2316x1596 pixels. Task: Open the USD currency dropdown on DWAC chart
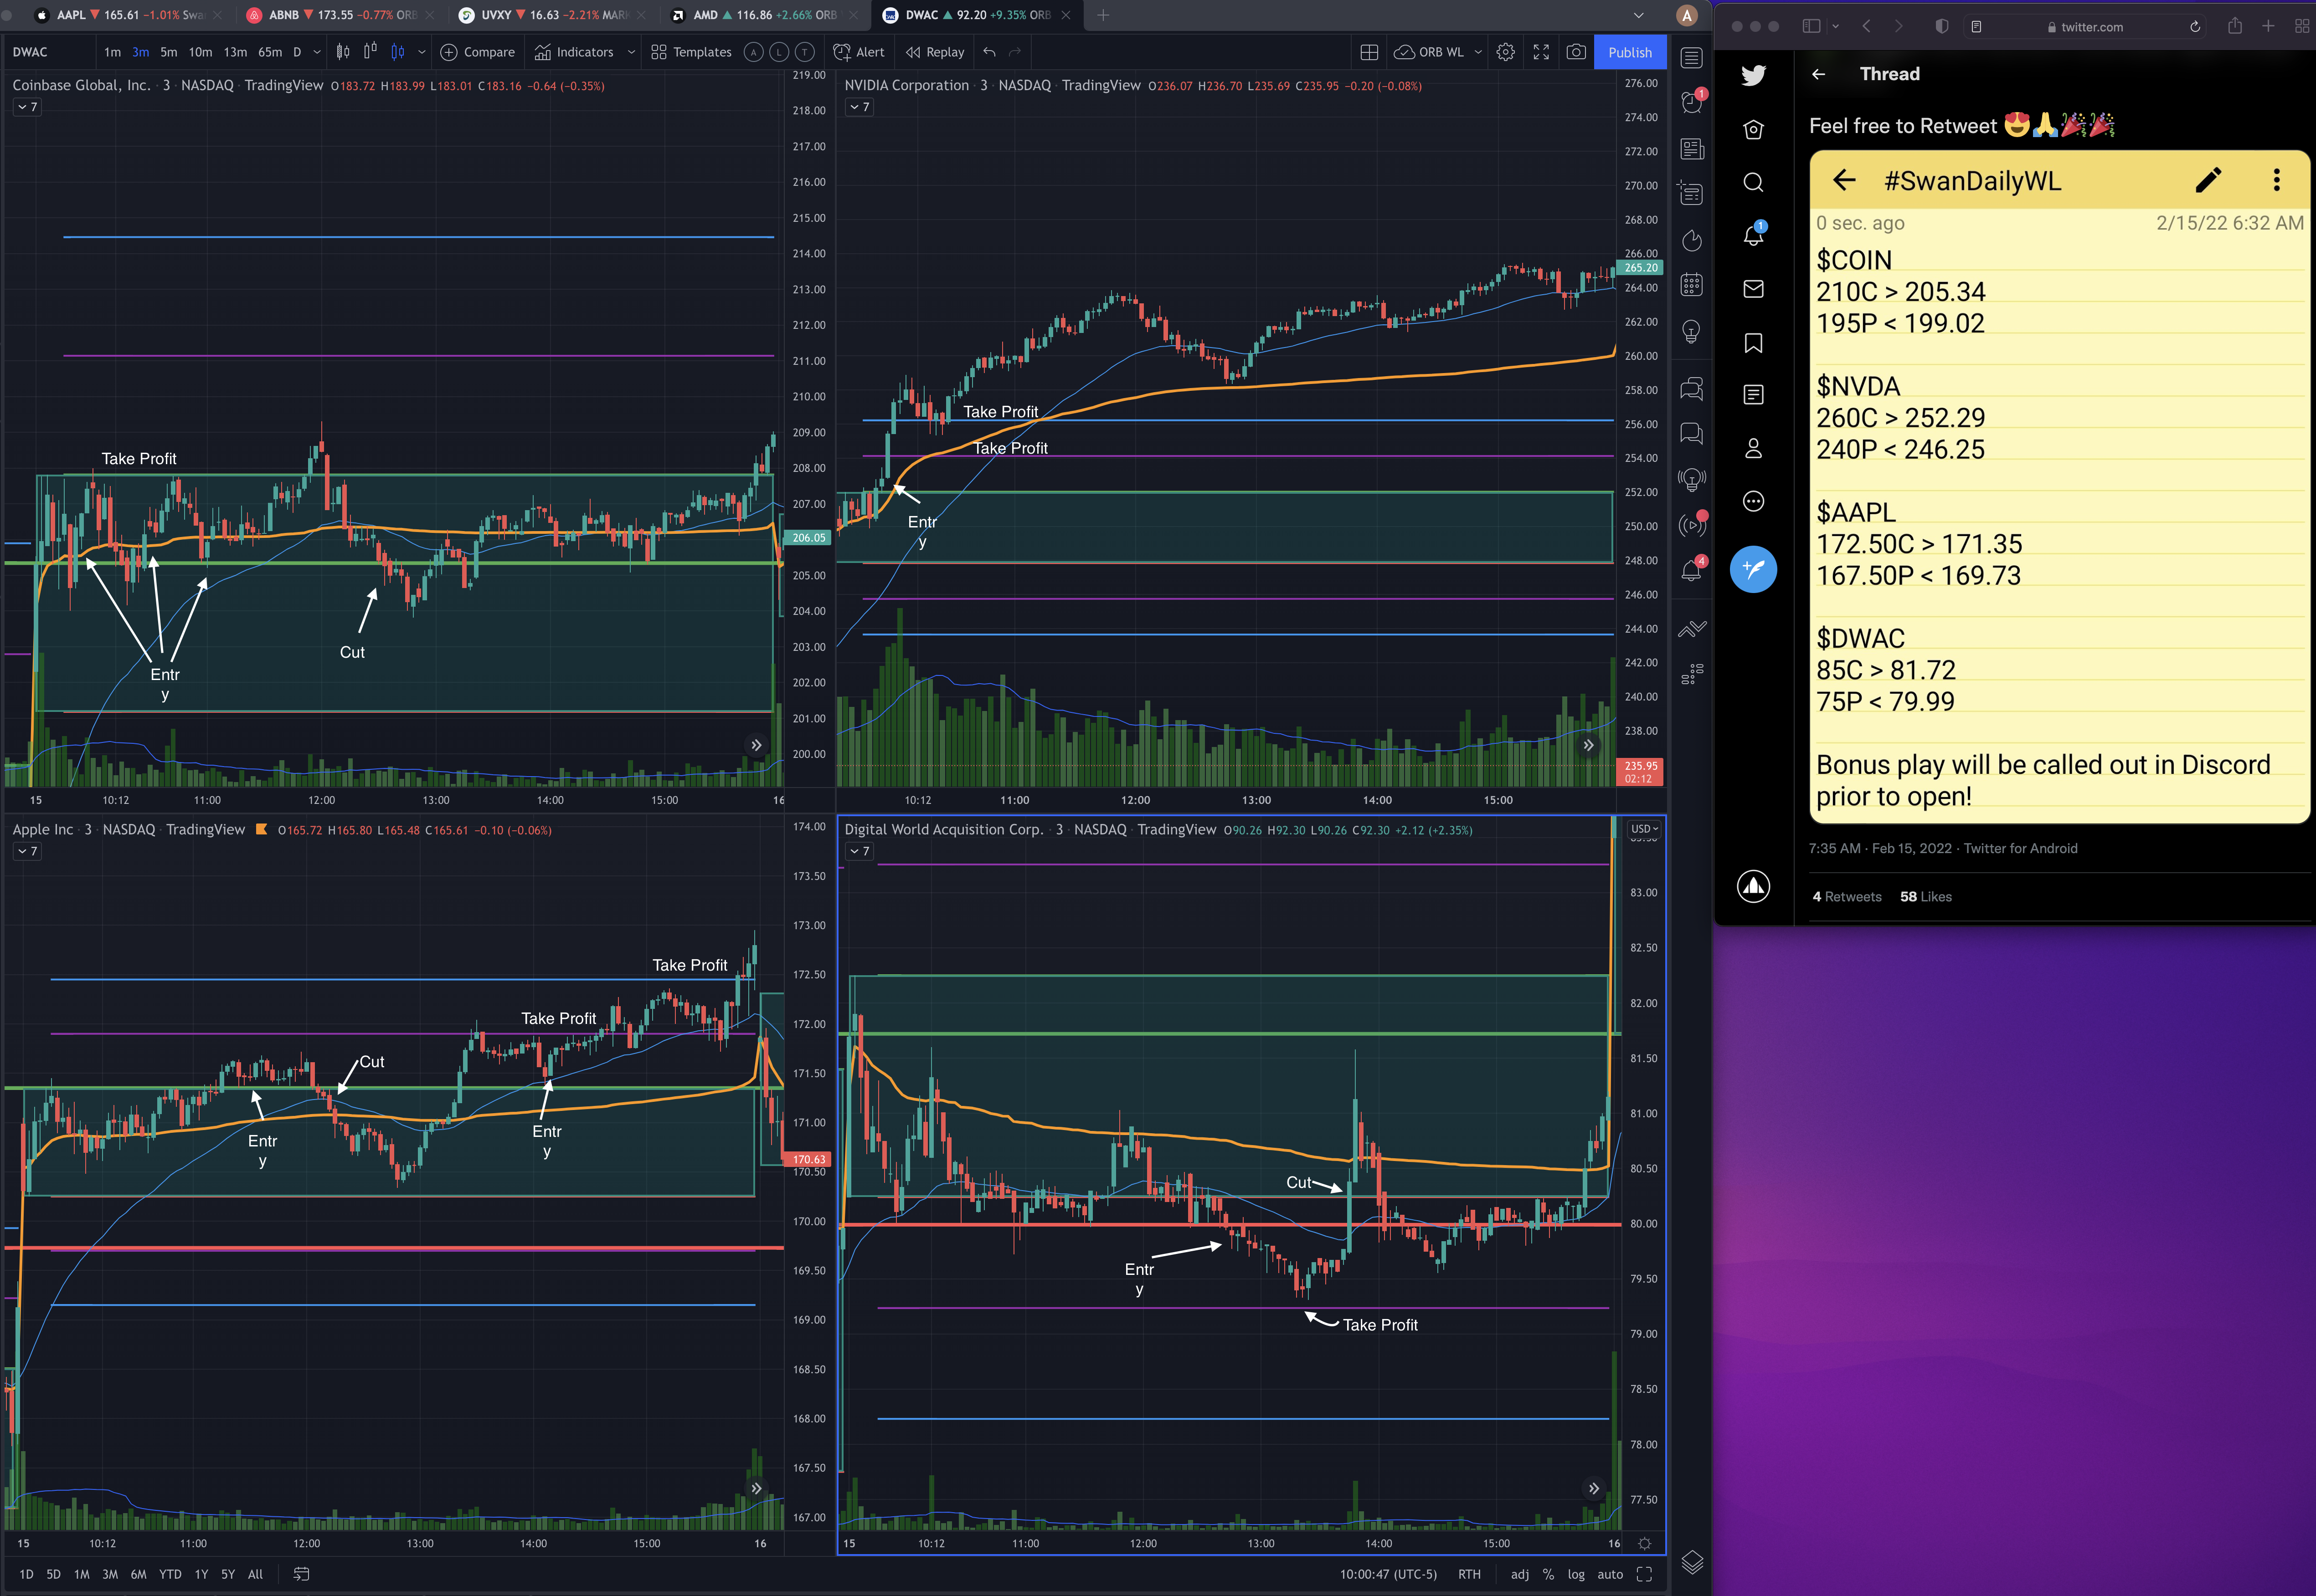[1644, 829]
